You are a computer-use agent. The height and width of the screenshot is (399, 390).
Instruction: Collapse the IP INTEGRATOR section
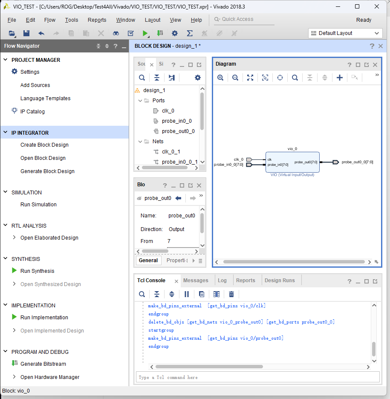(6, 133)
